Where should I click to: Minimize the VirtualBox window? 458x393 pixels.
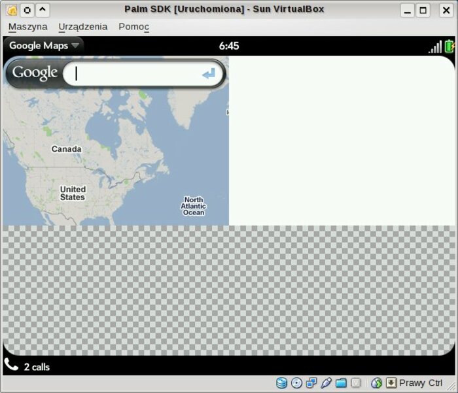[x=408, y=10]
